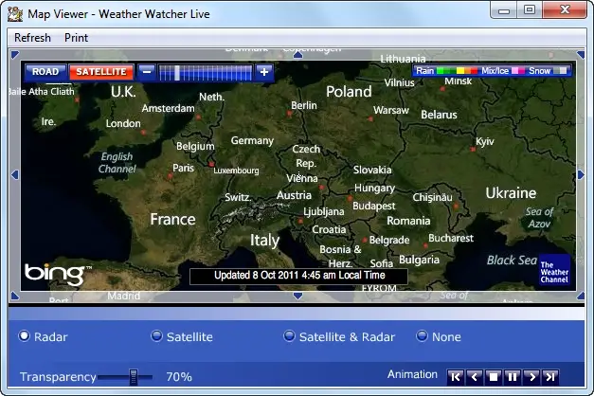The width and height of the screenshot is (594, 396).
Task: Jump to first animation frame
Action: 456,377
